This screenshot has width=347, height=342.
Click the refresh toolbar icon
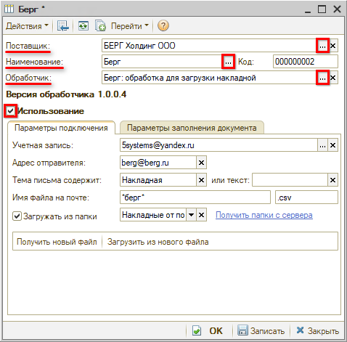83,25
